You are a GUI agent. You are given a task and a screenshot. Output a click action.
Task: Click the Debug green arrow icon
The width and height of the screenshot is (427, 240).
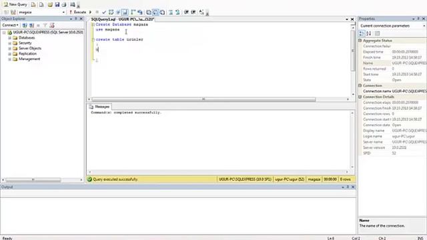click(91, 12)
